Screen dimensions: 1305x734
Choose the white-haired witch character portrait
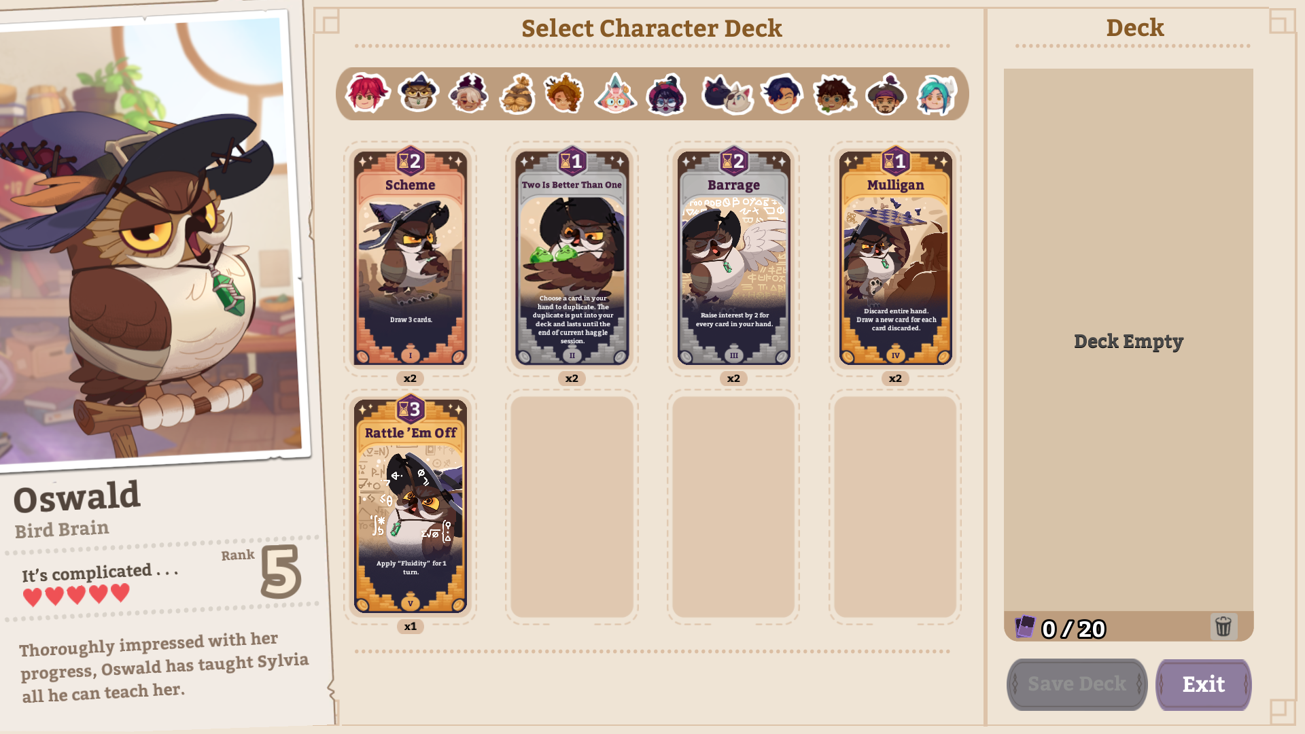[x=468, y=93]
